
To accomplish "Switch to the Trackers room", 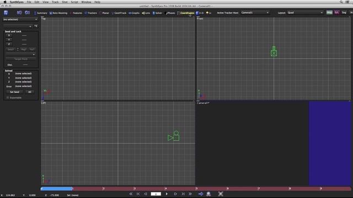I will point(90,13).
